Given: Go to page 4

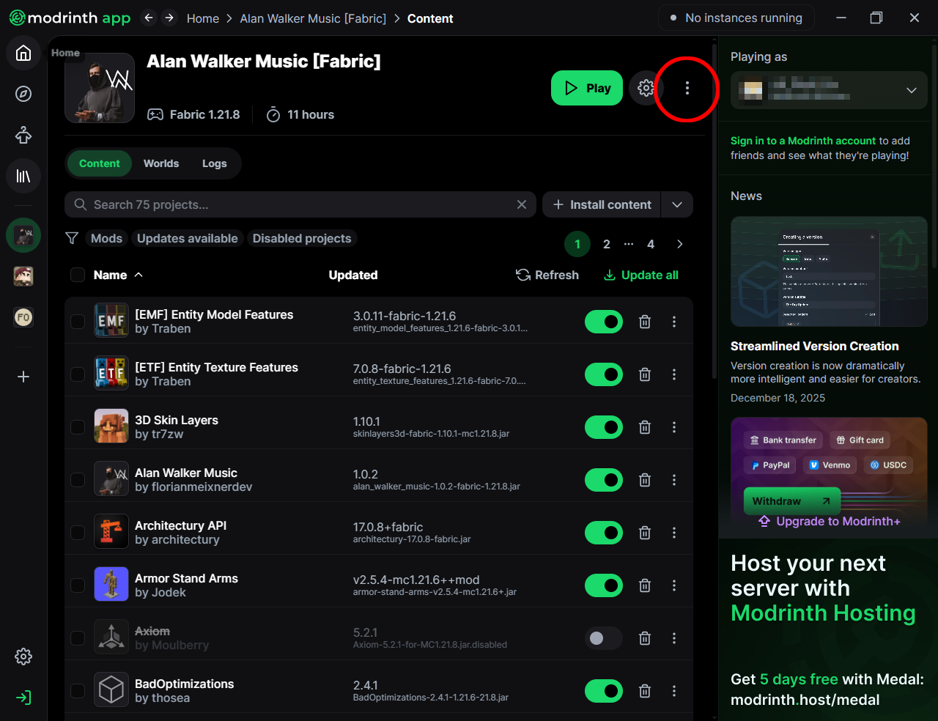Looking at the screenshot, I should 651,244.
